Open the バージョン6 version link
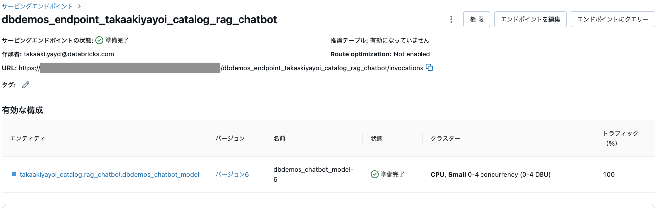The width and height of the screenshot is (661, 211). click(232, 174)
